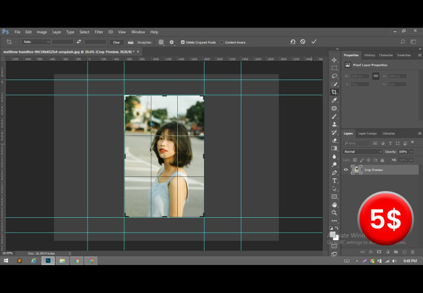Select the Eyedropper tool
The height and width of the screenshot is (293, 423).
pos(334,100)
